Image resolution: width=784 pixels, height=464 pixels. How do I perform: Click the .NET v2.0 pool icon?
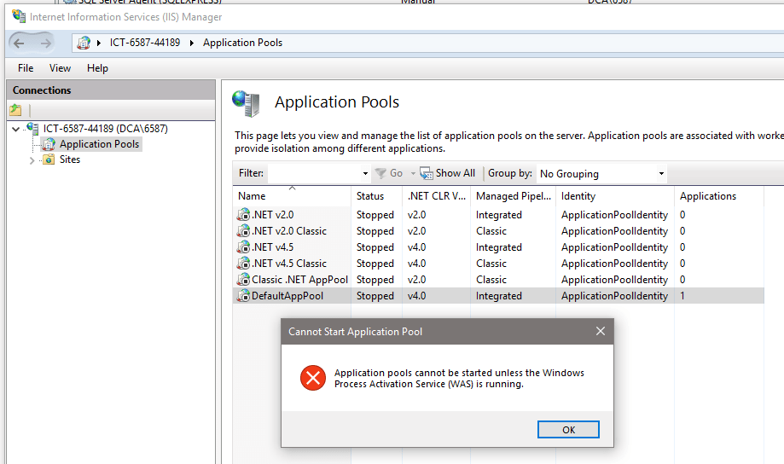coord(243,214)
